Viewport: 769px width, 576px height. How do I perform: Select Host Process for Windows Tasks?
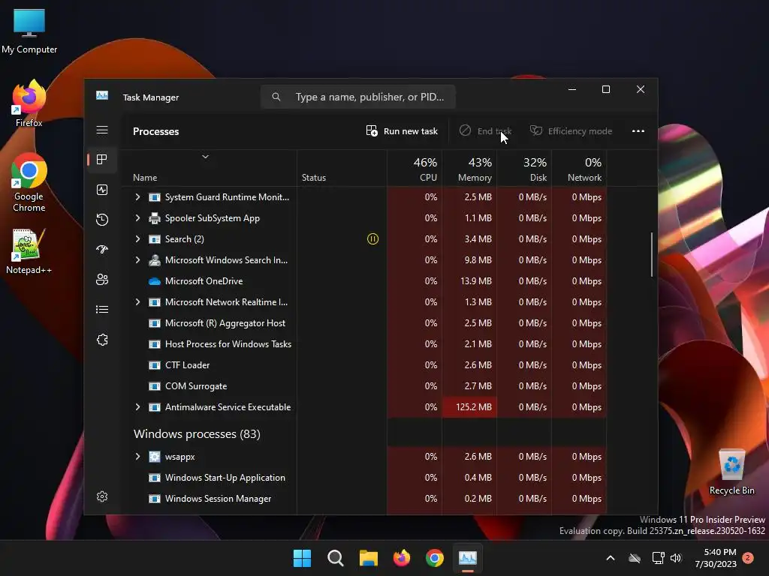click(363, 344)
